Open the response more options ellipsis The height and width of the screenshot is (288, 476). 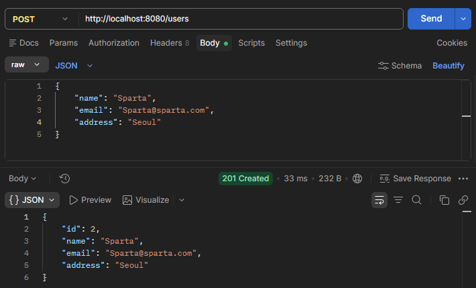pos(463,179)
